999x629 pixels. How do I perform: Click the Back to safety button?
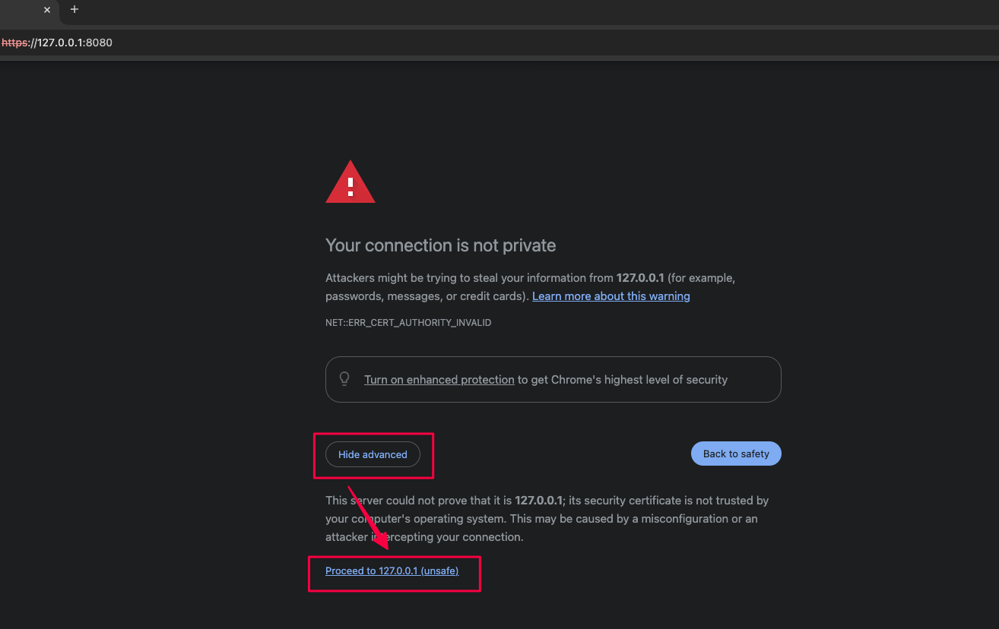pos(736,454)
